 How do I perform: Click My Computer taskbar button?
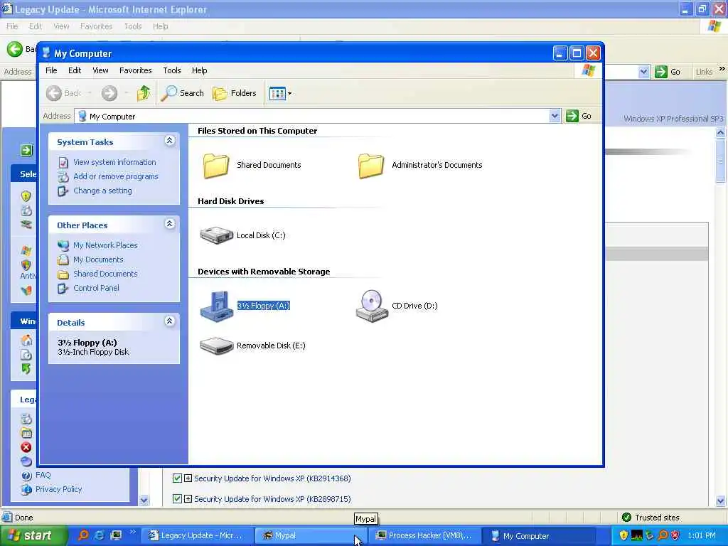[539, 536]
